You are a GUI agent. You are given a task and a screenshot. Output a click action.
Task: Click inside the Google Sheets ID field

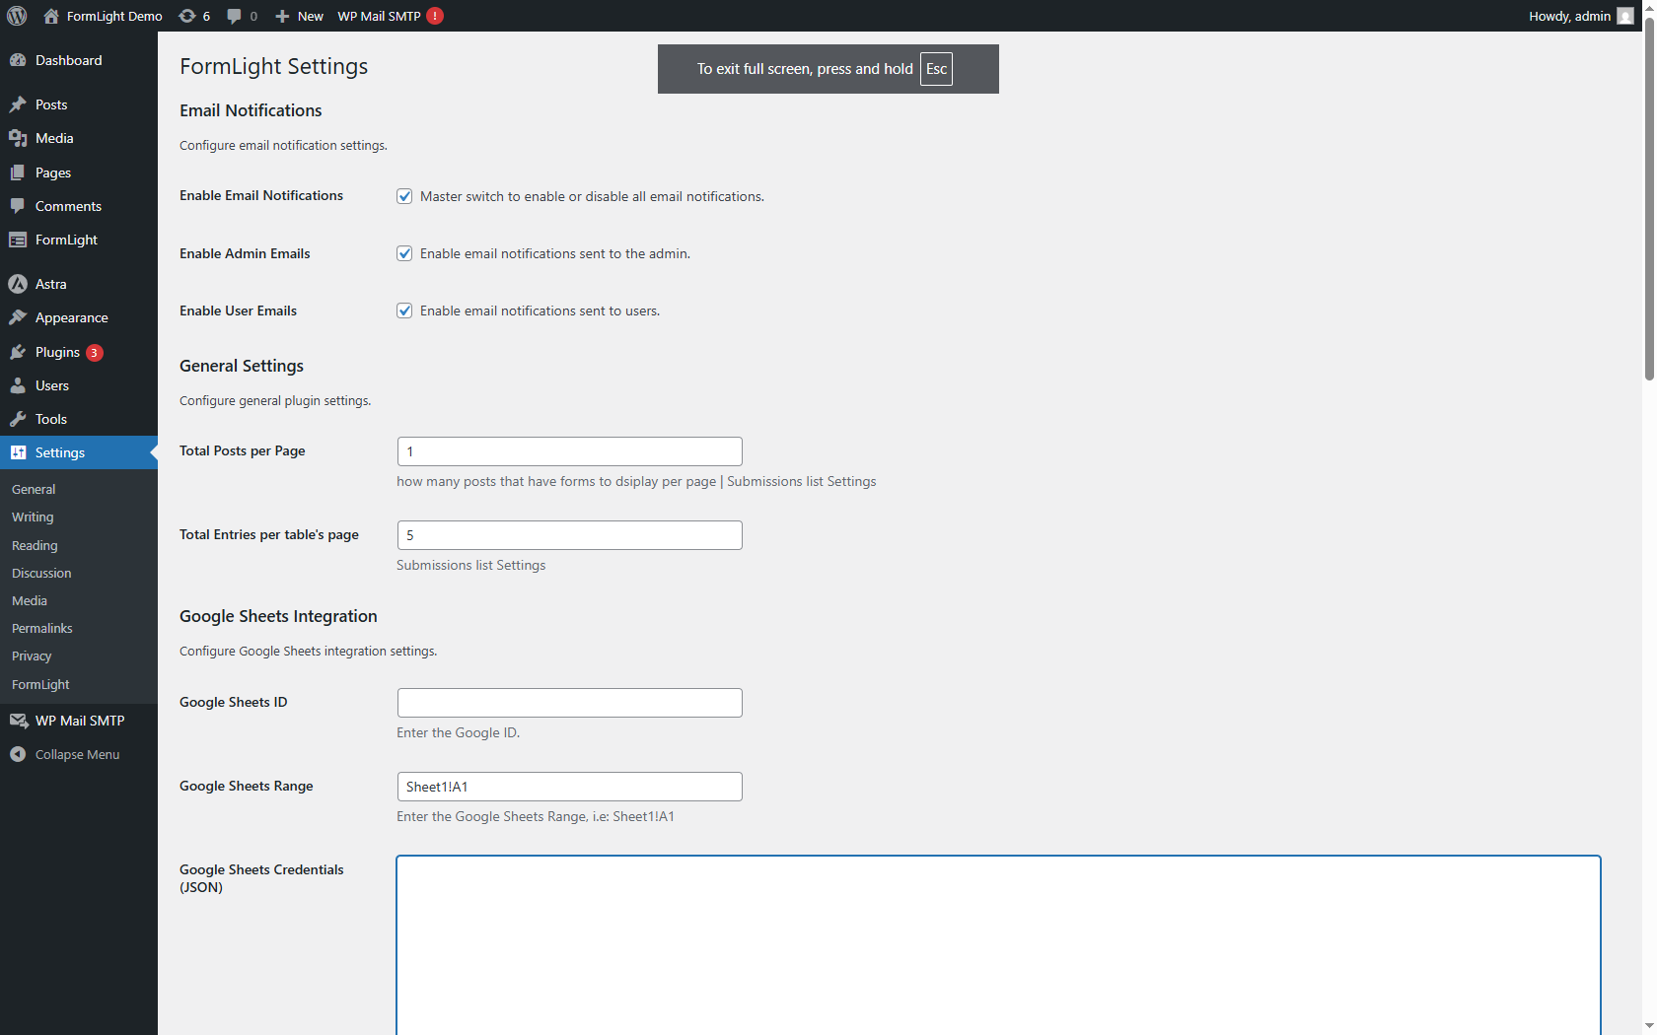pos(569,702)
